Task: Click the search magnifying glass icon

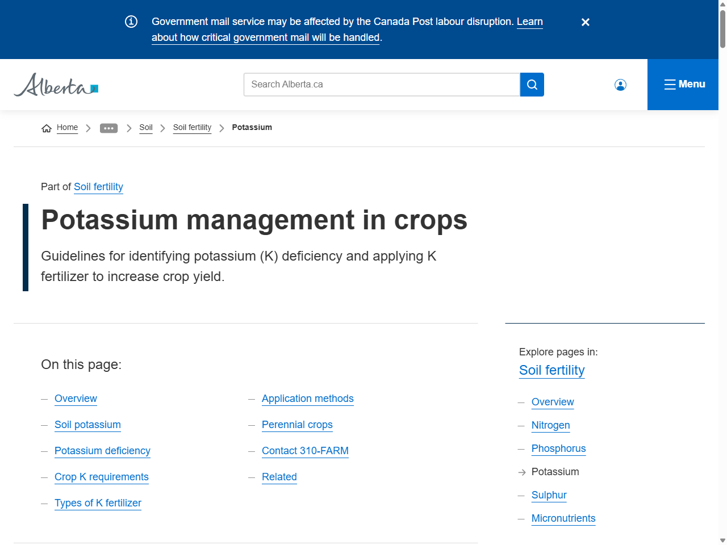Action: [532, 84]
